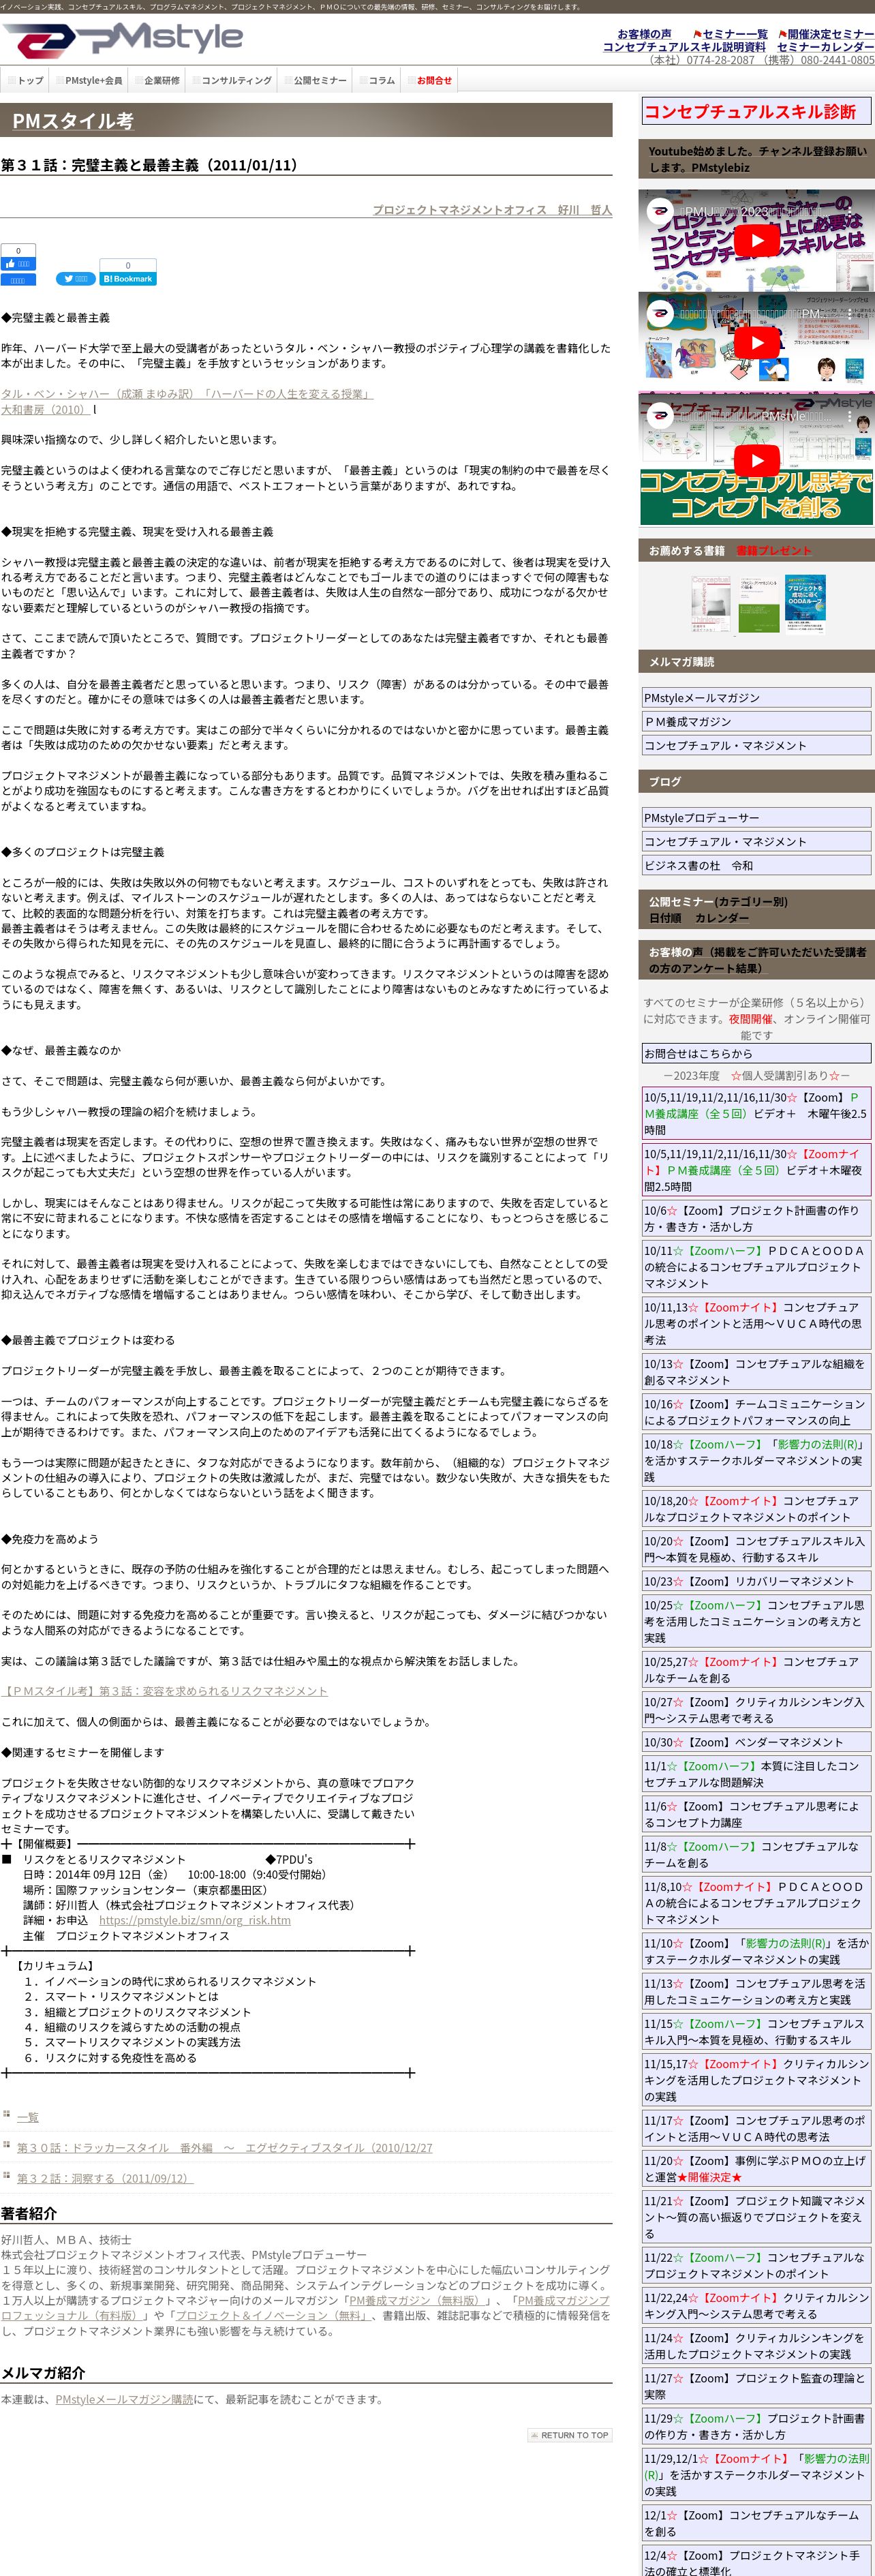
Task: Click the 一覧 list link
Action: click(28, 2117)
